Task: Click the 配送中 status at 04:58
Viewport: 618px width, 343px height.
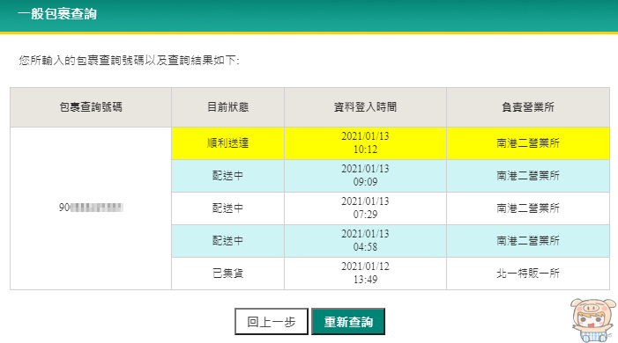Action: pos(227,241)
